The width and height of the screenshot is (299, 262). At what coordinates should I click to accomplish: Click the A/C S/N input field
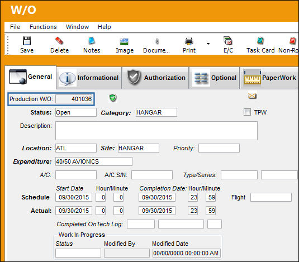tap(152, 175)
